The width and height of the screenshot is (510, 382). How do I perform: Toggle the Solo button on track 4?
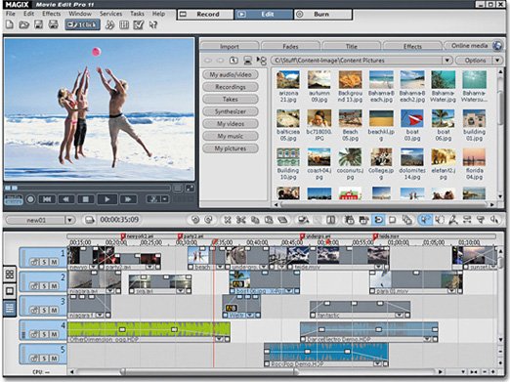(44, 334)
